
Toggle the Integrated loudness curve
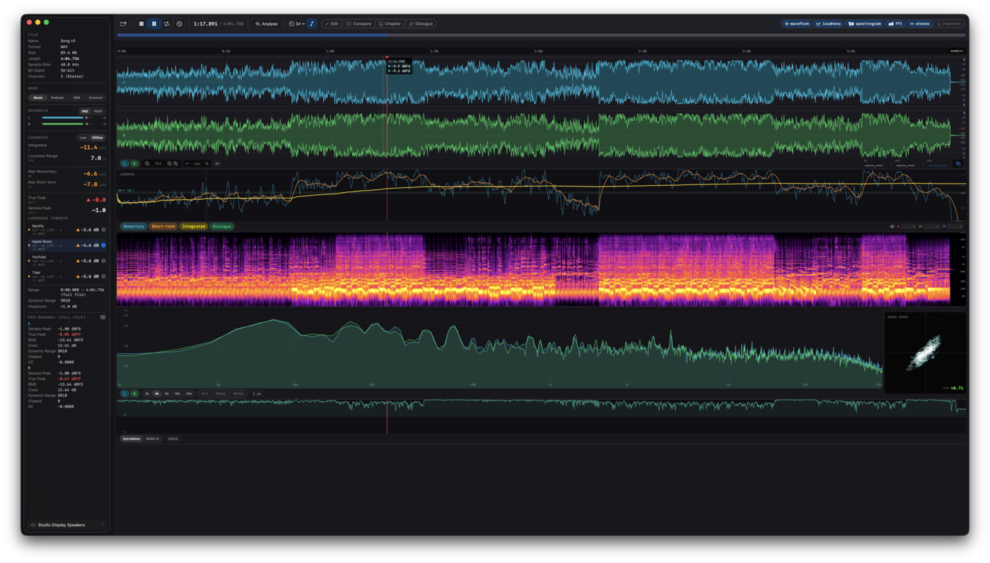point(193,226)
